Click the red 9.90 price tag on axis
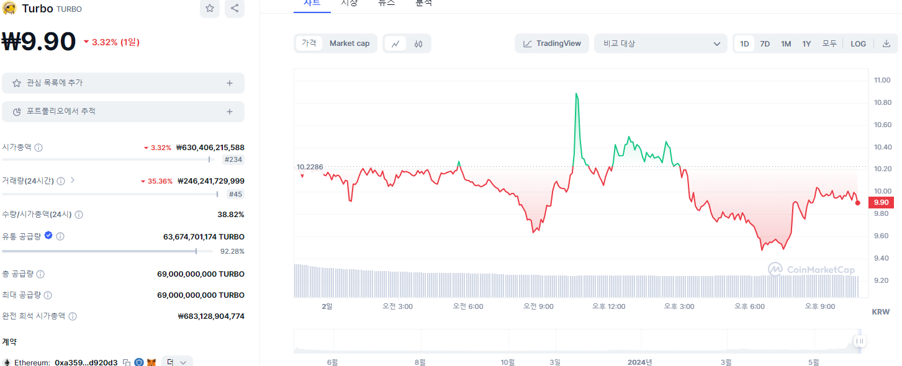This screenshot has width=902, height=366. click(x=881, y=202)
